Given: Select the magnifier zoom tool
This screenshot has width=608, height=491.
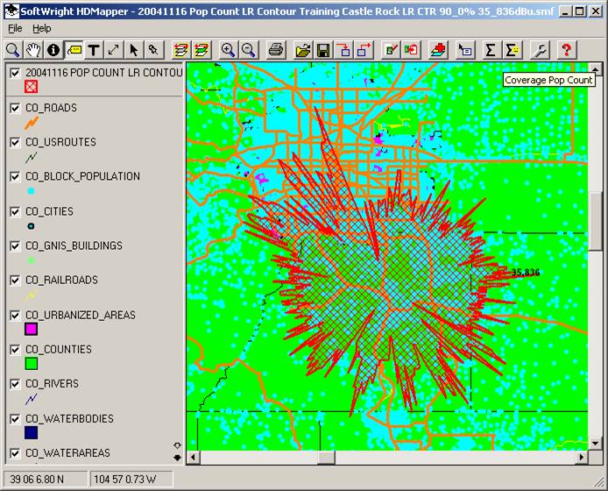Looking at the screenshot, I should click(13, 50).
